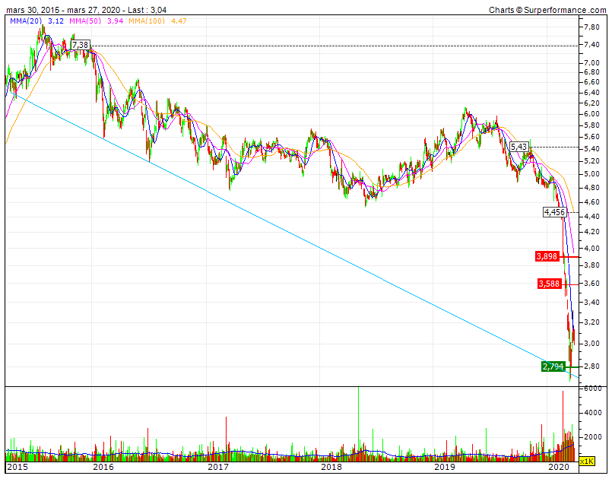Click the 3,60 price axis tick
This screenshot has height=479, width=612.
coord(591,283)
